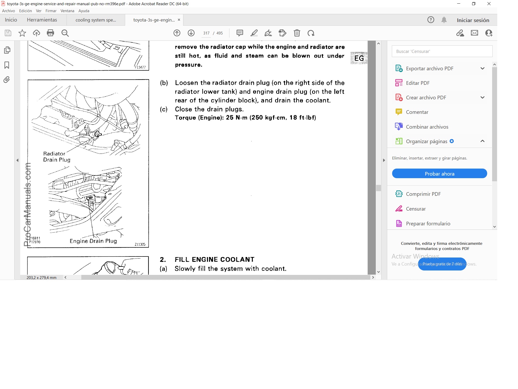The height and width of the screenshot is (389, 518).
Task: Select the highlight text pen tool
Action: [x=254, y=33]
